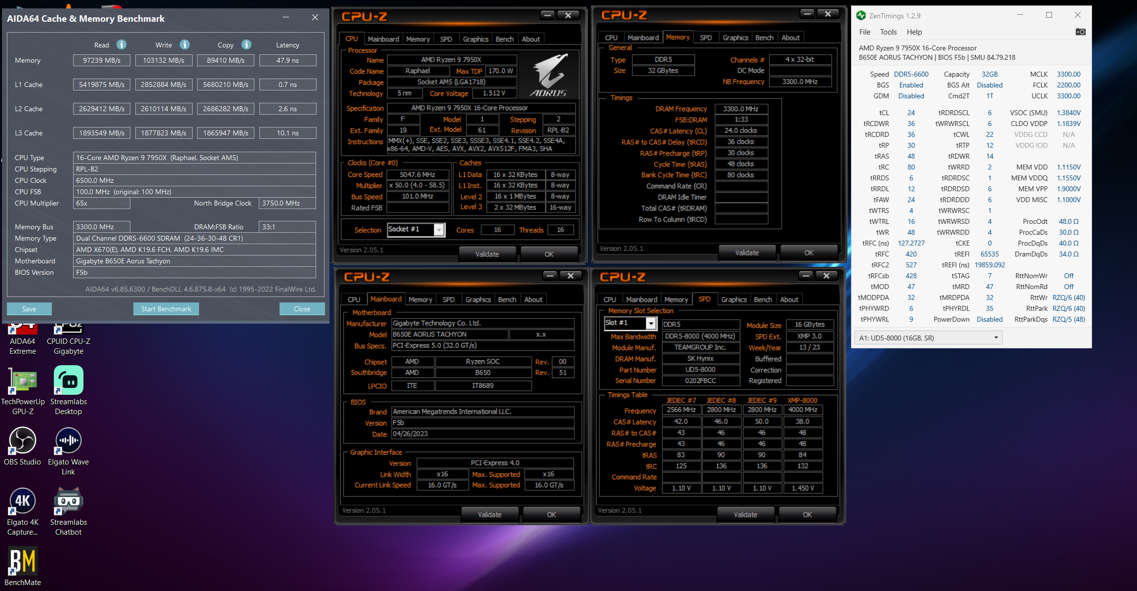1137x591 pixels.
Task: Open Elgato 4K Capture desktop icon
Action: click(x=23, y=511)
